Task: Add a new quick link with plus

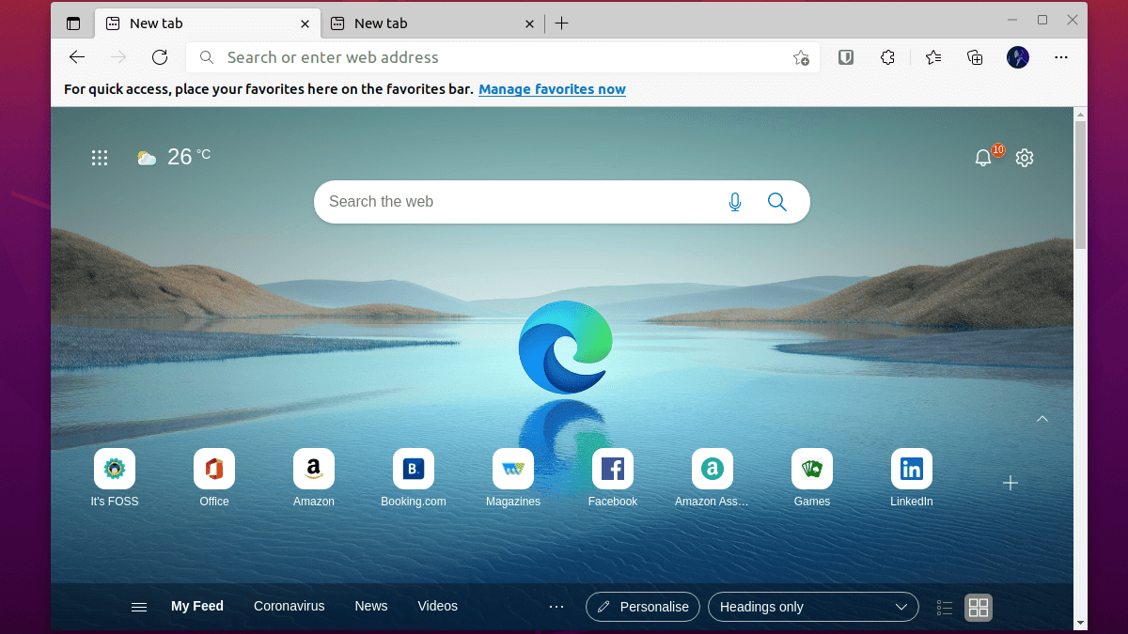Action: [x=1010, y=483]
